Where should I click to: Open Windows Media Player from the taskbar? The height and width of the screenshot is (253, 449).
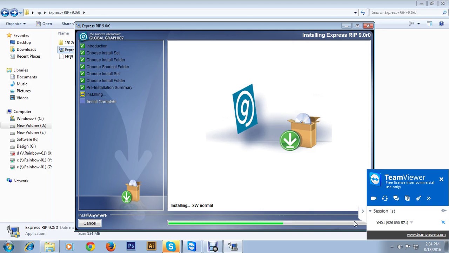(x=69, y=247)
